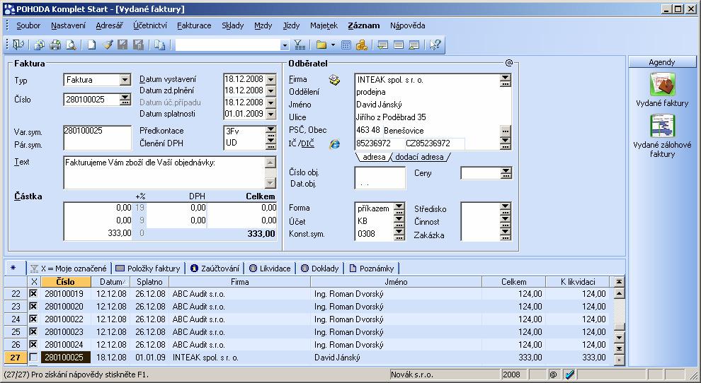
Task: Open Datum vystavení date dropdown
Action: click(271, 79)
